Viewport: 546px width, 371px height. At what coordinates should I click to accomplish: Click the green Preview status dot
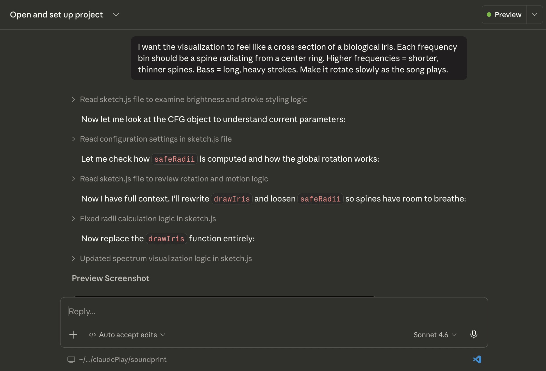489,15
